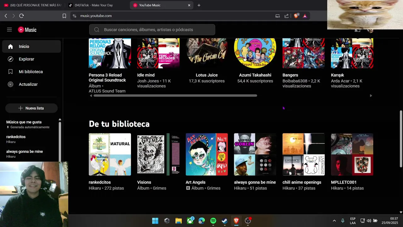Click the browser forward arrow

point(14,16)
